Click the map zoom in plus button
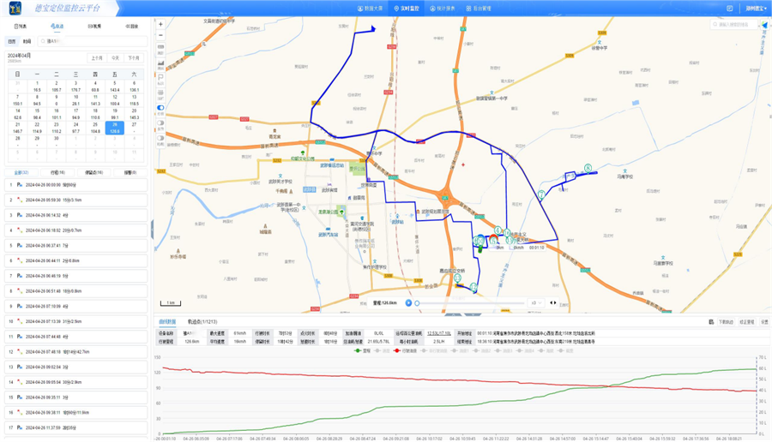772x442 pixels. [x=160, y=25]
